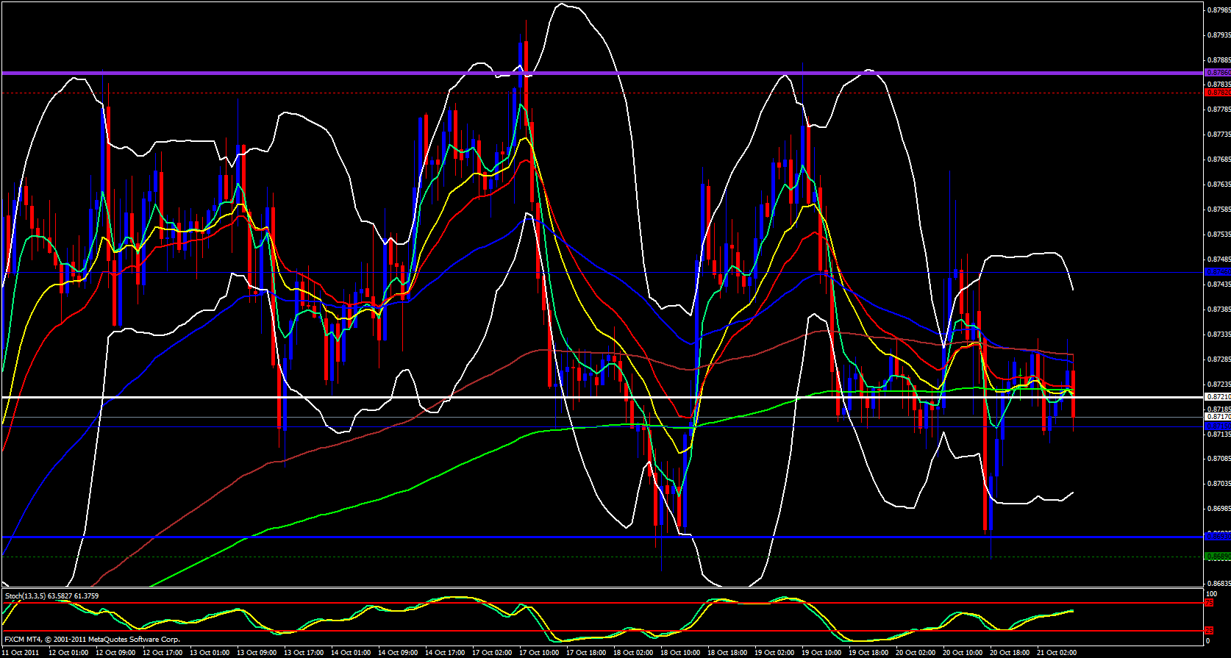
Task: Click the blue 0.86930 price label
Action: click(x=1217, y=537)
